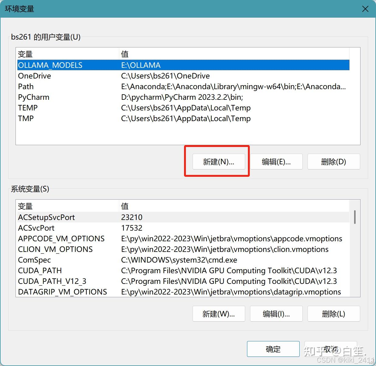Click the 删除(D) button for user variables
The image size is (376, 366).
(x=334, y=162)
